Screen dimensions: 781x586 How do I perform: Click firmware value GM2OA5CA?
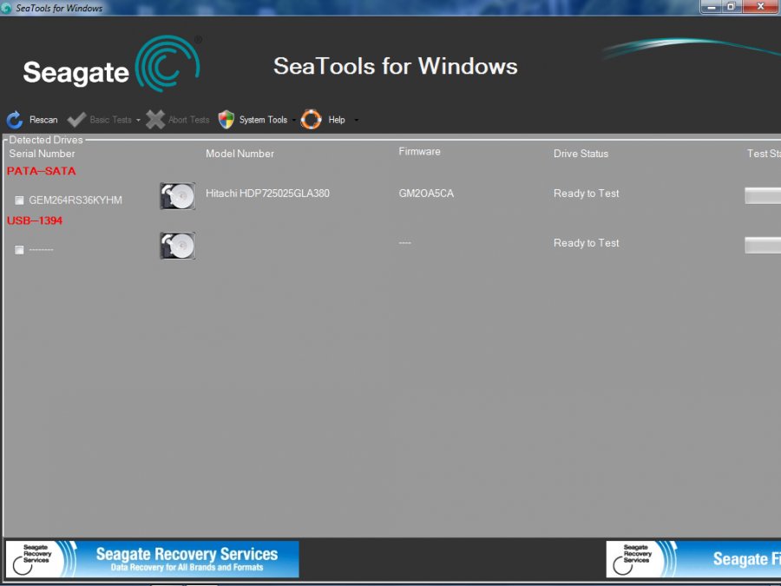click(x=426, y=194)
